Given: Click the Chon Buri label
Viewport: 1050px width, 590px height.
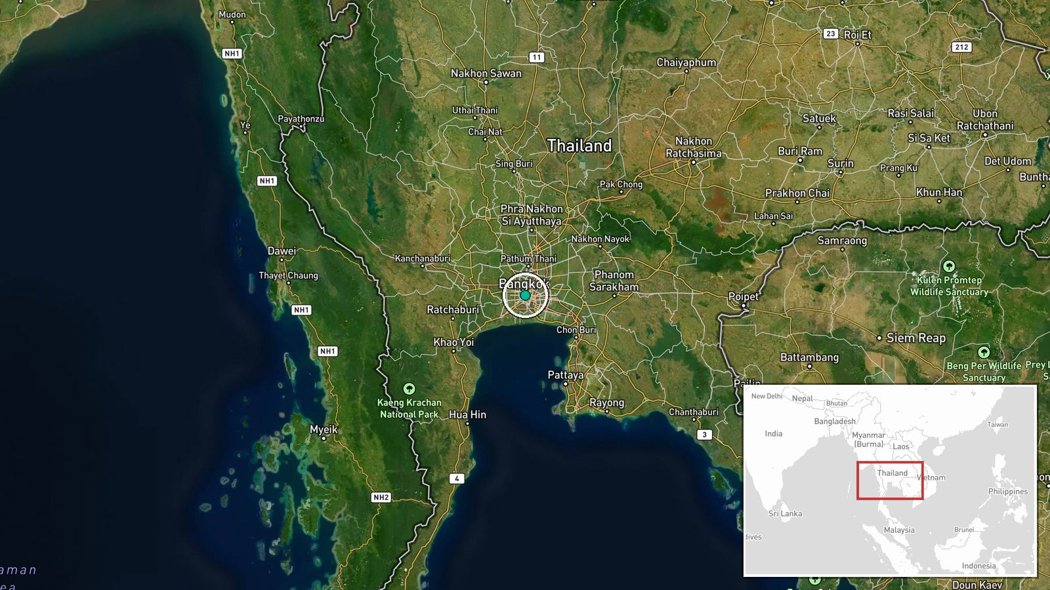Looking at the screenshot, I should pos(576,330).
